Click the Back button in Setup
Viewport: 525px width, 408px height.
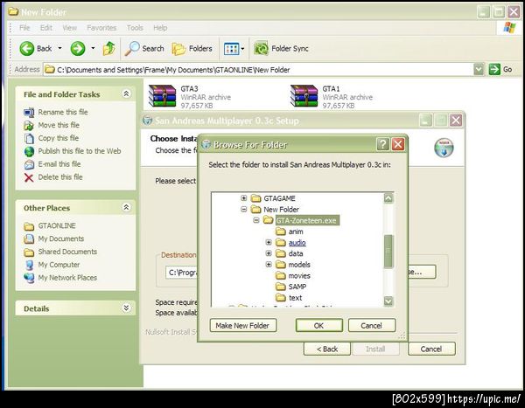(327, 349)
